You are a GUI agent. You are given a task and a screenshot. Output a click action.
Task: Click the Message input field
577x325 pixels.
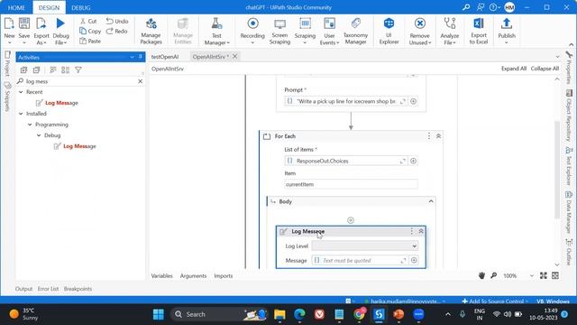coord(360,261)
